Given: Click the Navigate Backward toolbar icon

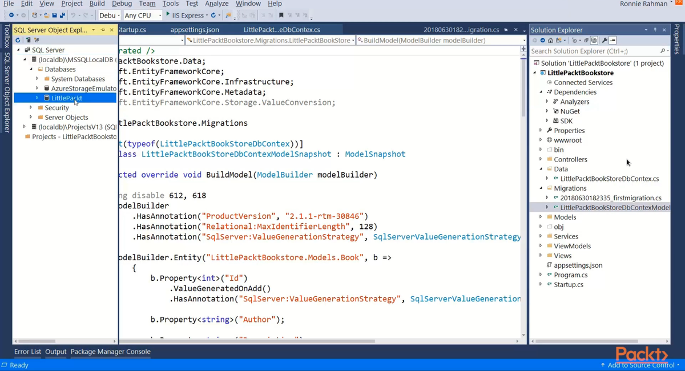Looking at the screenshot, I should tap(11, 15).
